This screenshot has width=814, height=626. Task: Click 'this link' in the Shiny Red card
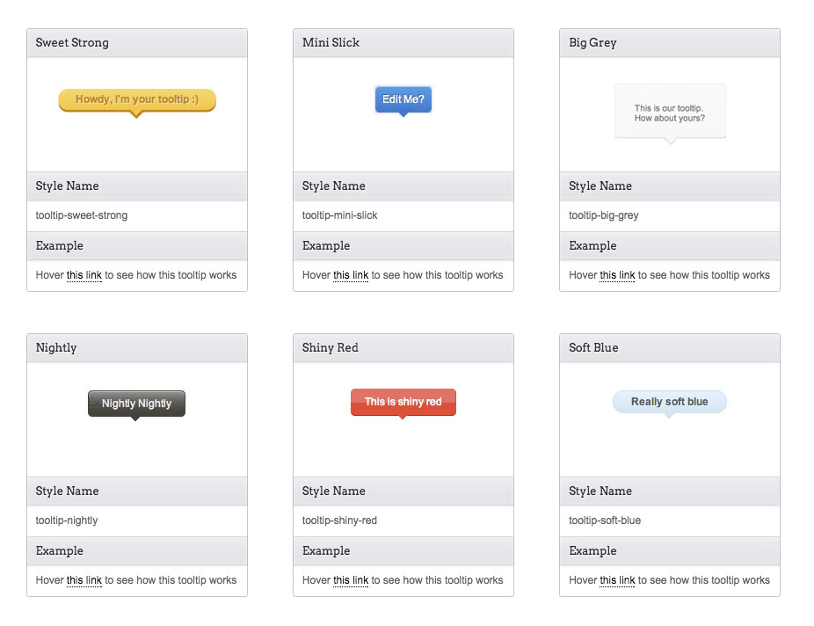coord(351,580)
